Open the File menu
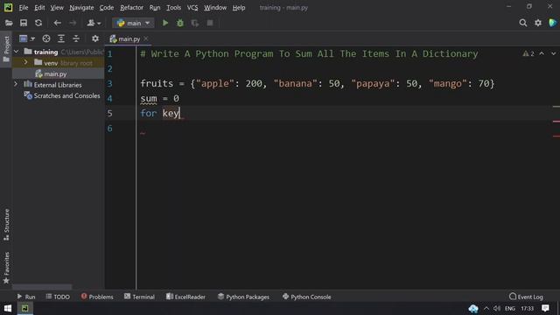 point(24,8)
